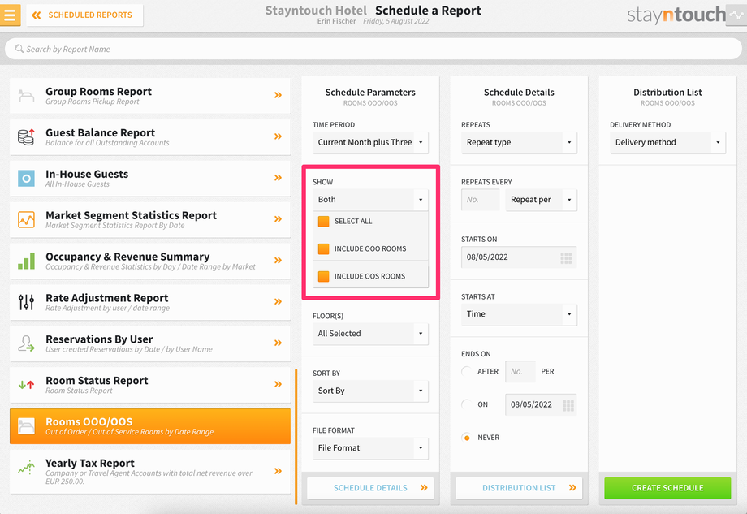Click chevron arrow on Room Status Report
This screenshot has width=747, height=514.
coord(279,384)
